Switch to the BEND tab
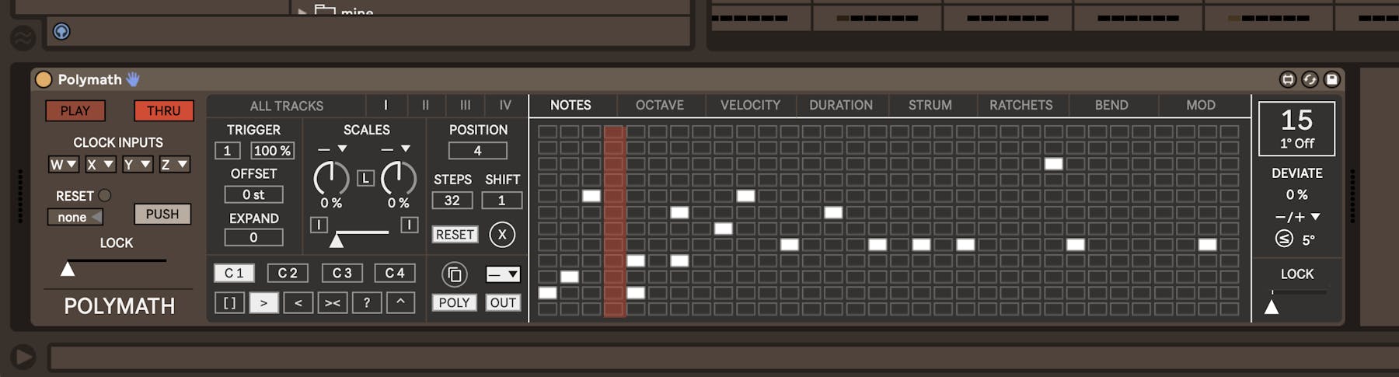This screenshot has width=1399, height=377. click(x=1111, y=105)
